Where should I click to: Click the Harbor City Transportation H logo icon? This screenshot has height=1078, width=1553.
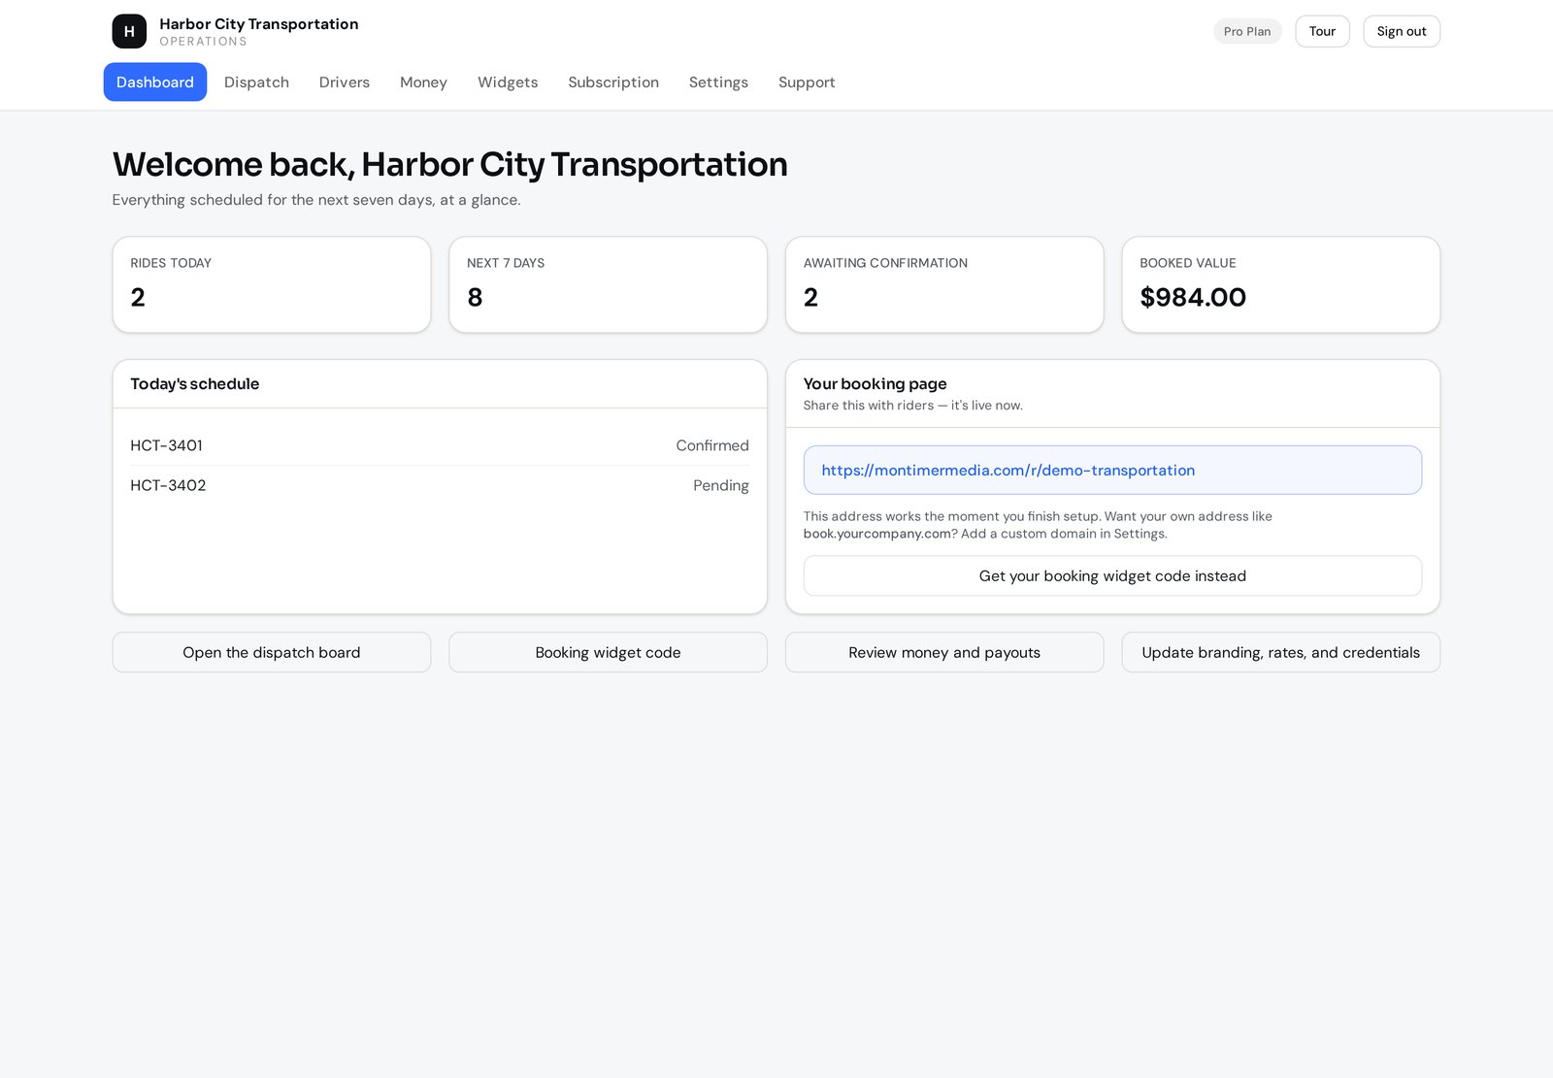[129, 31]
